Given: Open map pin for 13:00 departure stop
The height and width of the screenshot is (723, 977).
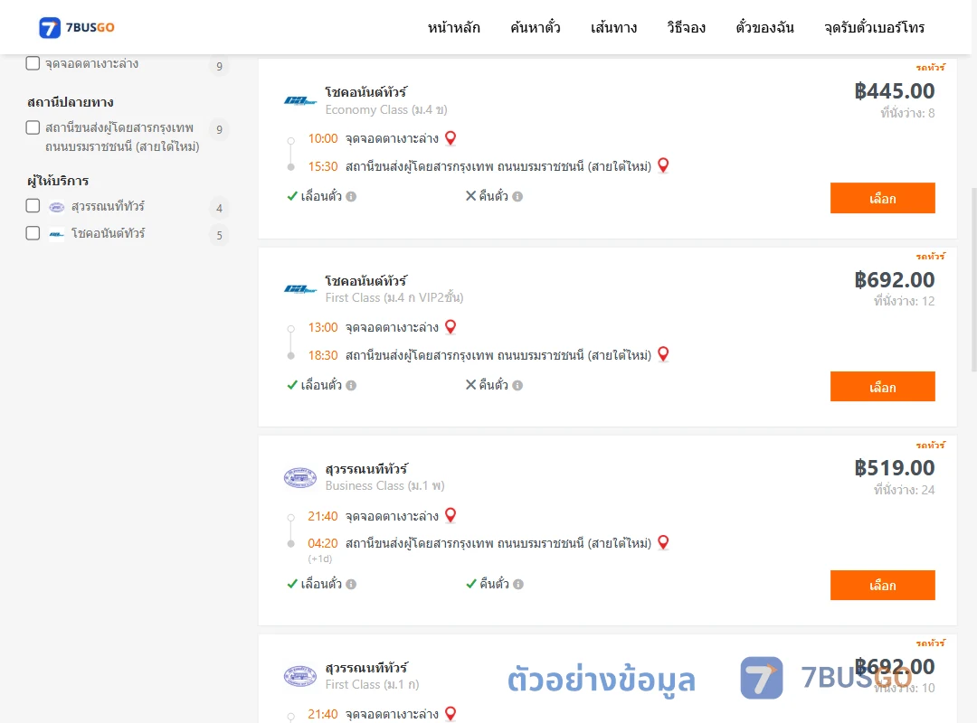Looking at the screenshot, I should 451,327.
